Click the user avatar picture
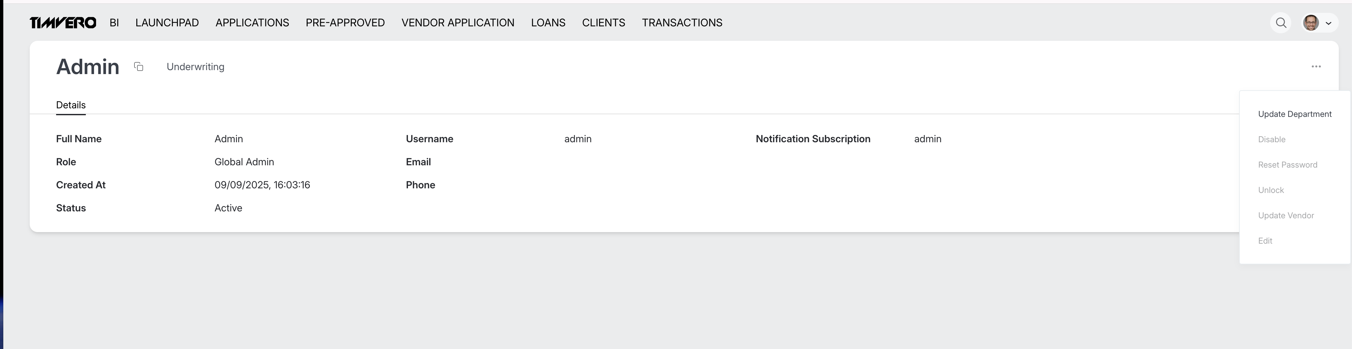 pos(1310,22)
